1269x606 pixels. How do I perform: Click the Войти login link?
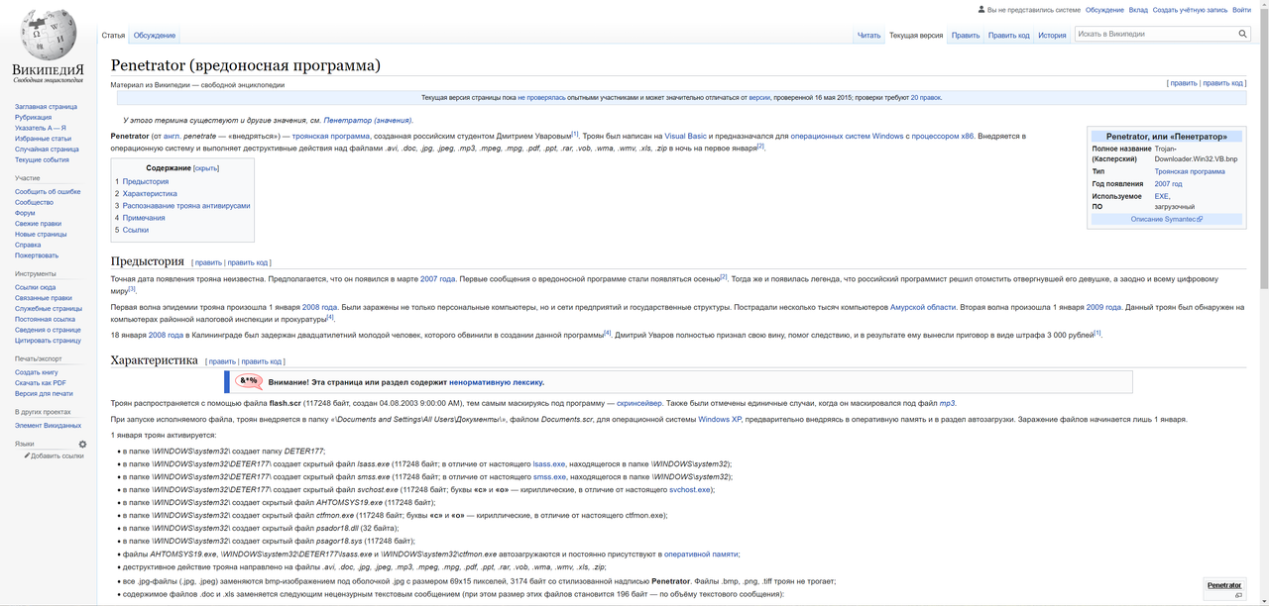point(1241,10)
